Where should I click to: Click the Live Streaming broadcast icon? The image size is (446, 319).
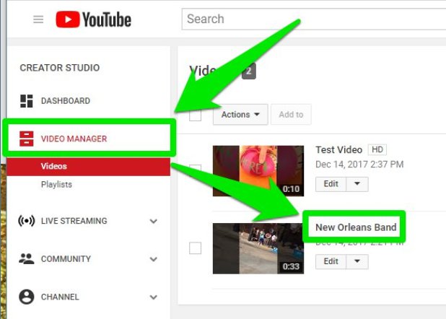point(27,221)
